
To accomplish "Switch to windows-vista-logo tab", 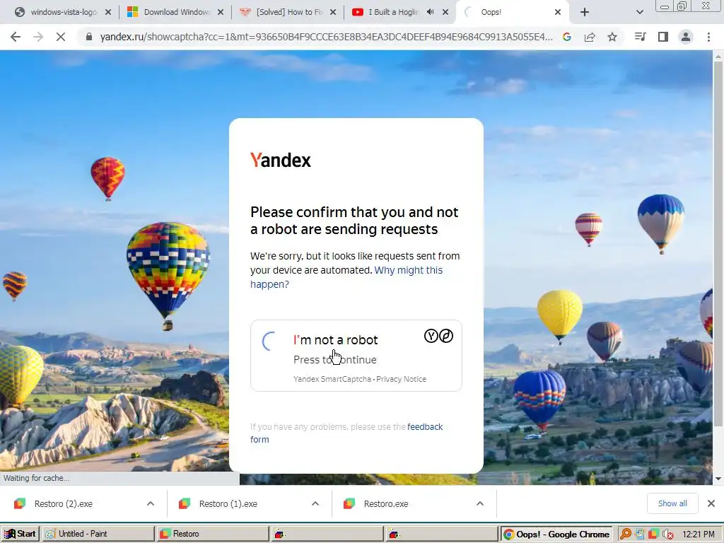I will pyautogui.click(x=63, y=12).
